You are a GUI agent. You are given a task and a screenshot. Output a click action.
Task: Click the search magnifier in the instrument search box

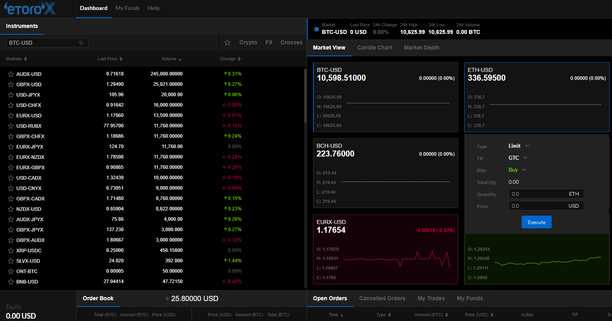[81, 42]
